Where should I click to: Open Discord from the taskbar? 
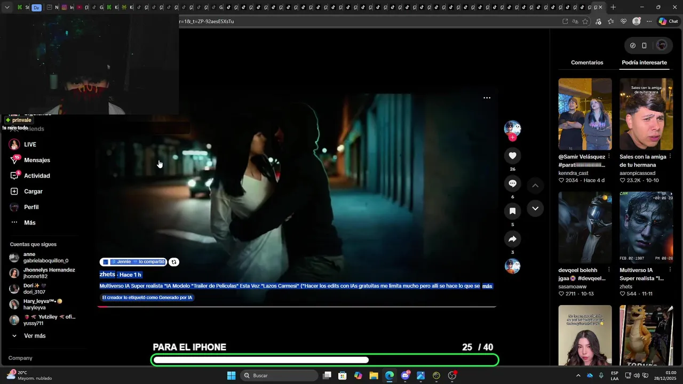(405, 375)
